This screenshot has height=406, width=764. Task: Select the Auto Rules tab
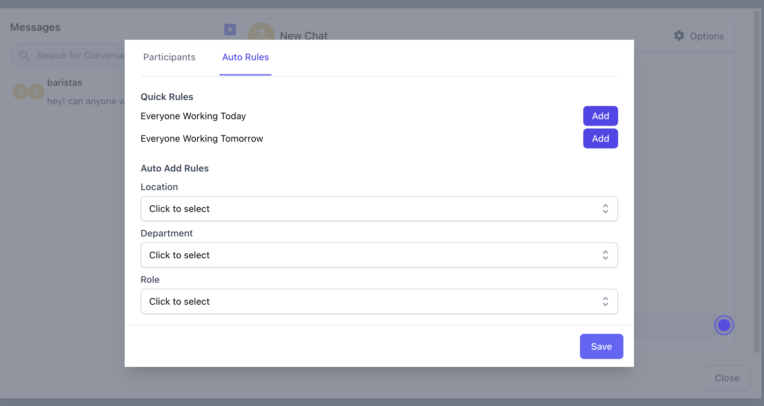[x=245, y=57]
